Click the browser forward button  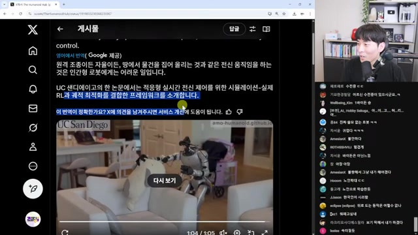(12, 14)
